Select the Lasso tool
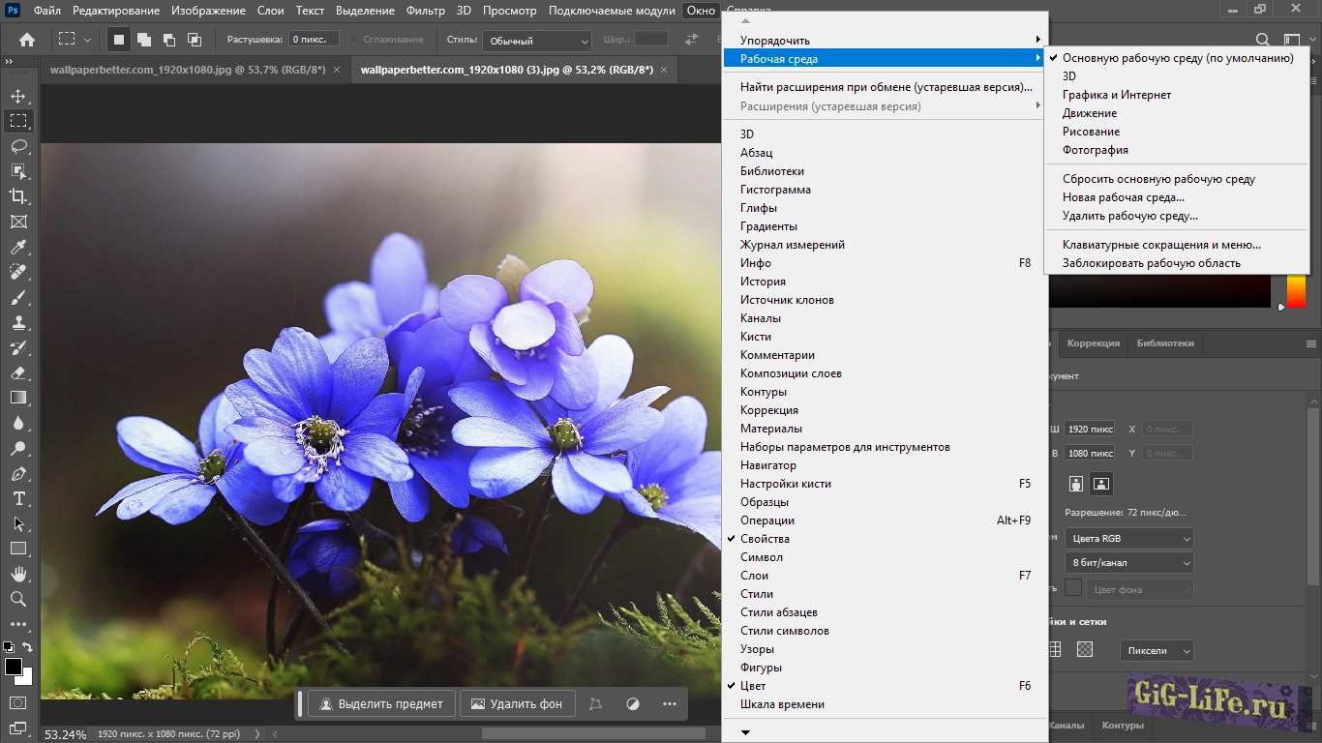 click(18, 146)
